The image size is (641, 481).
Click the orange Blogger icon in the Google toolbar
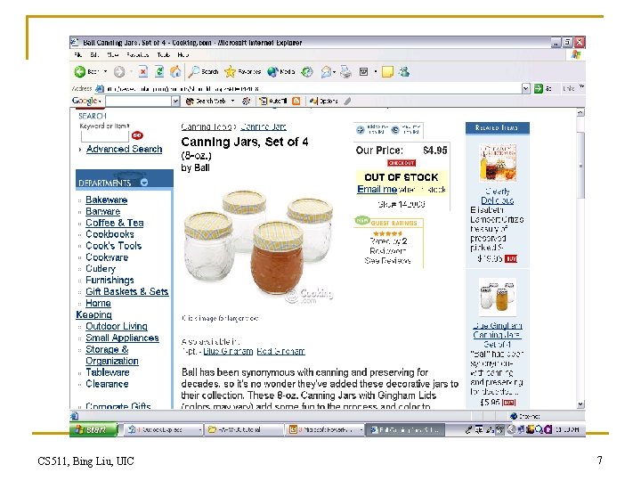point(296,101)
